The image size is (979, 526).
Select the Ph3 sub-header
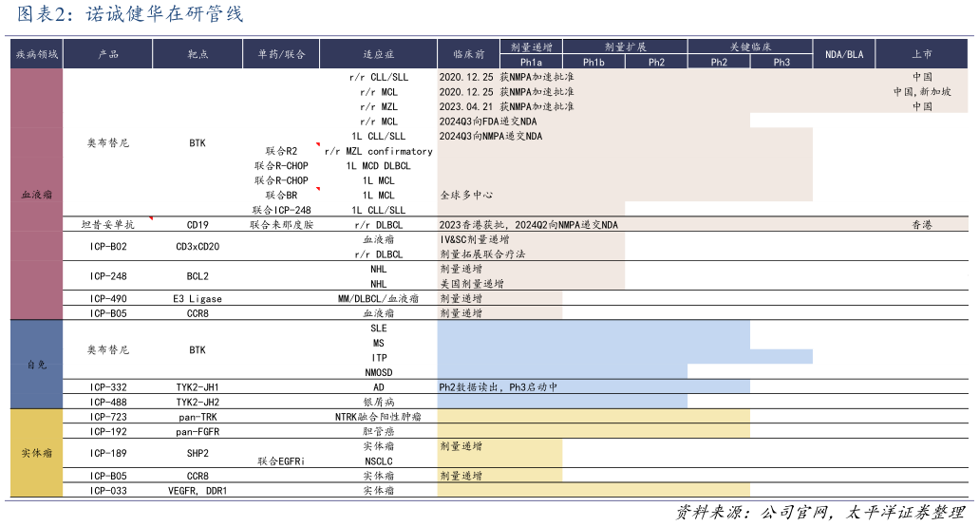pyautogui.click(x=781, y=62)
